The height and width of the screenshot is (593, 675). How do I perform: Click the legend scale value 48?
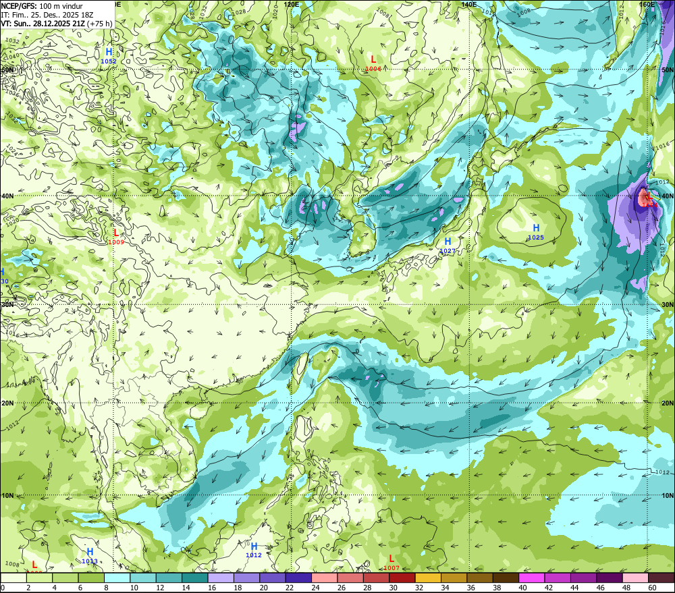[x=627, y=588]
